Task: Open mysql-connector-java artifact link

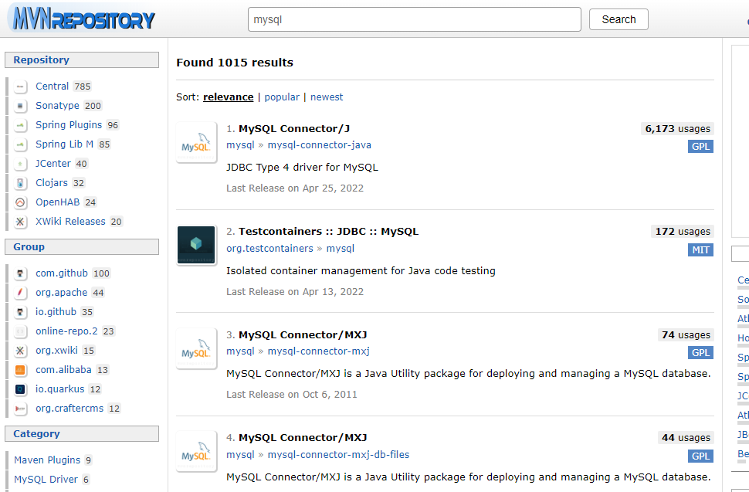Action: (x=319, y=145)
